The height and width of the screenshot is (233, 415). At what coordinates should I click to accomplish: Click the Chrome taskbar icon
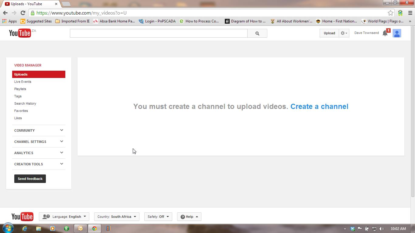(94, 228)
